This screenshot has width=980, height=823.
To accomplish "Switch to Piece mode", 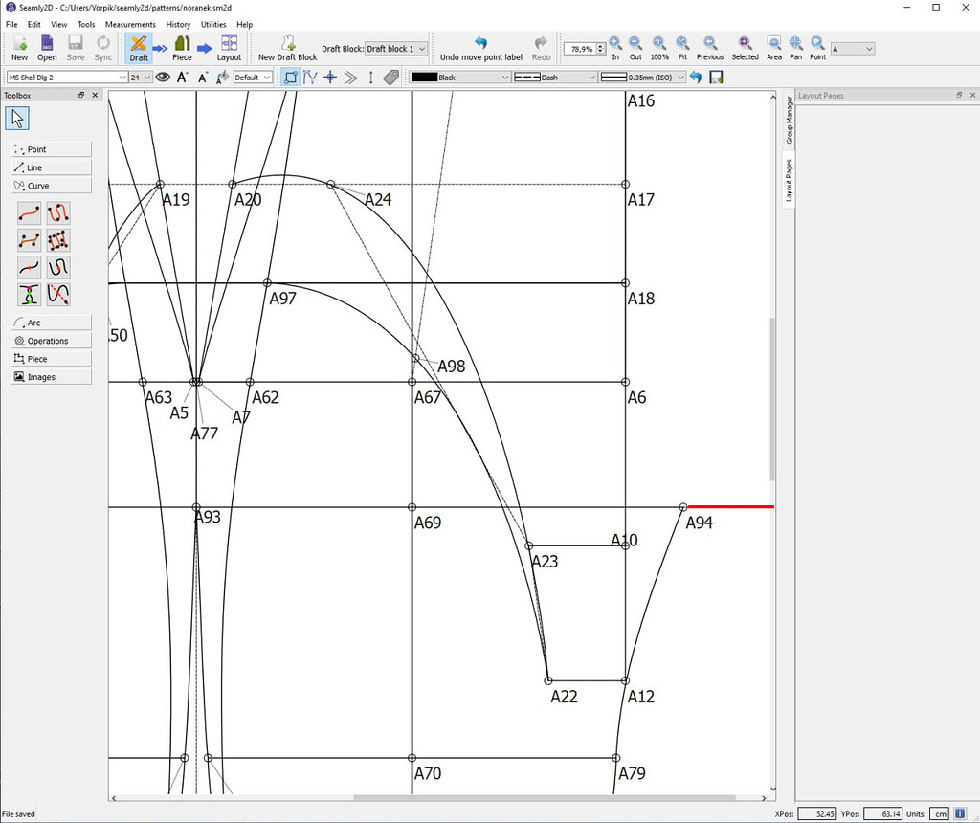I will [x=182, y=47].
